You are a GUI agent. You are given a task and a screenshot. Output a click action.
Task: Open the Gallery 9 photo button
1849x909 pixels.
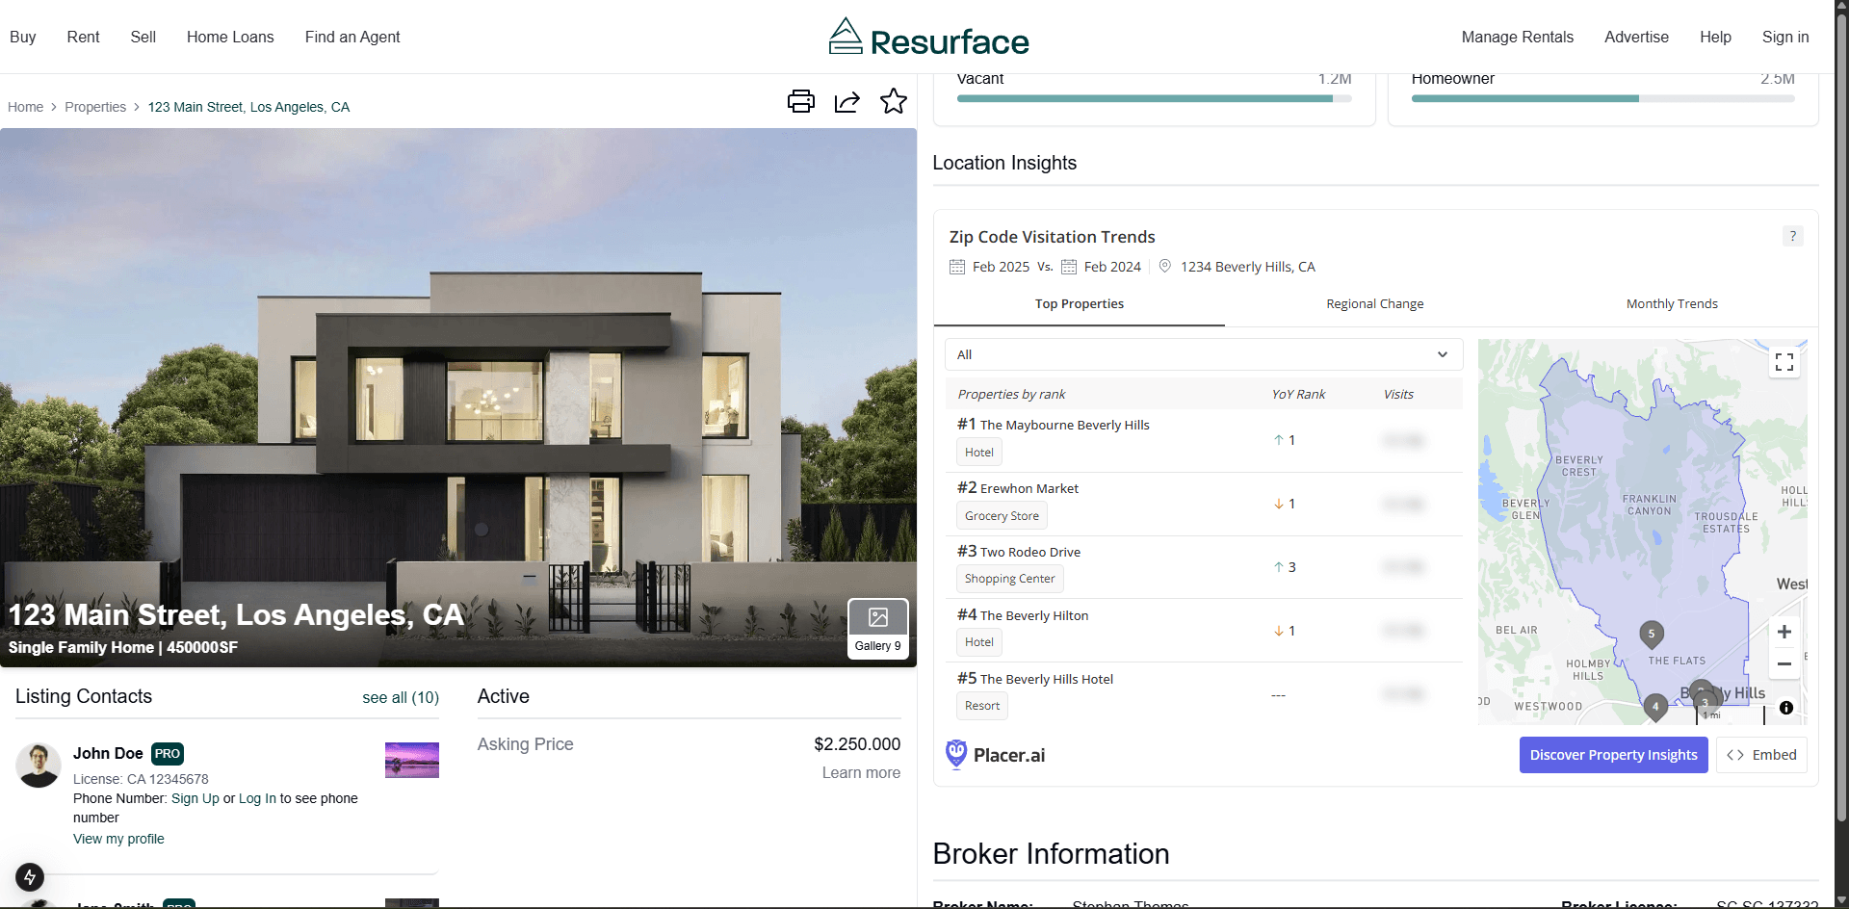pyautogui.click(x=877, y=629)
